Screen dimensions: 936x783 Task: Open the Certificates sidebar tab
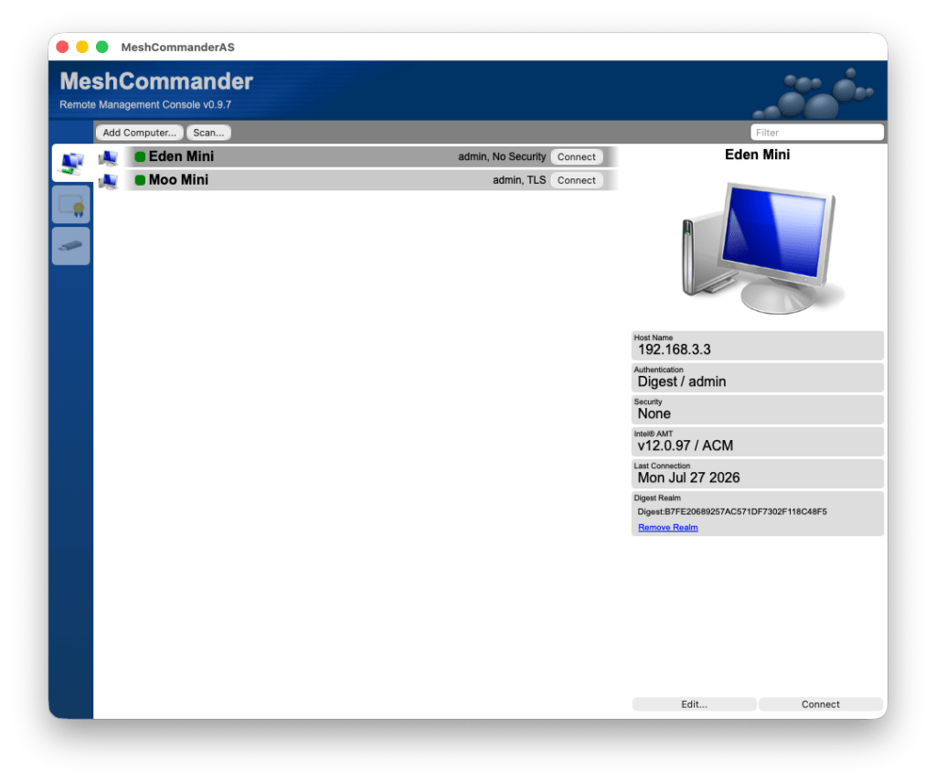pyautogui.click(x=71, y=205)
